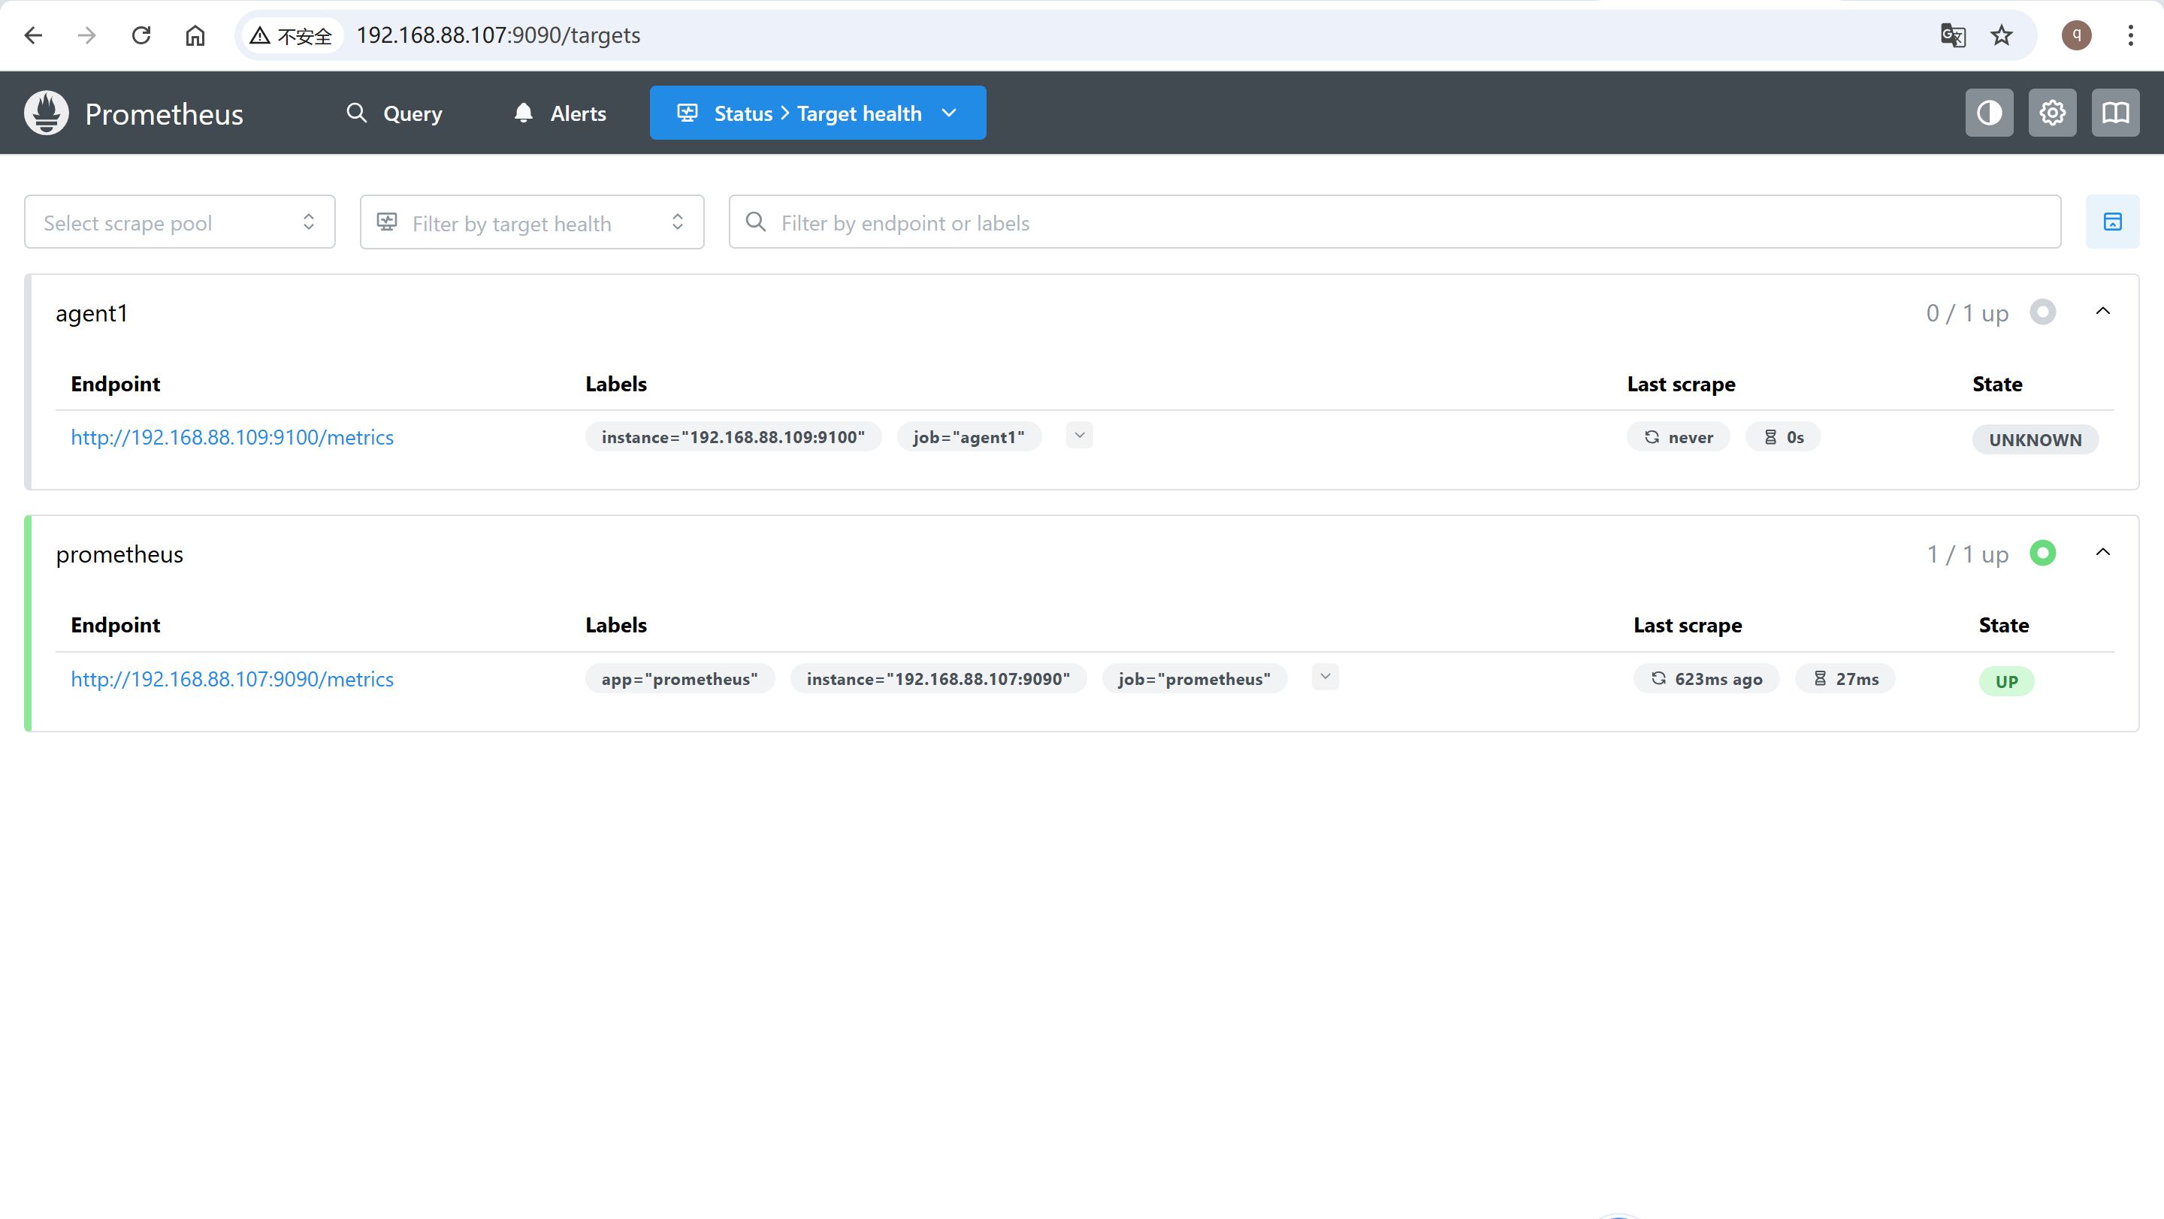Click the 'never' last scrape badge
Viewport: 2164px width, 1219px height.
[1679, 437]
